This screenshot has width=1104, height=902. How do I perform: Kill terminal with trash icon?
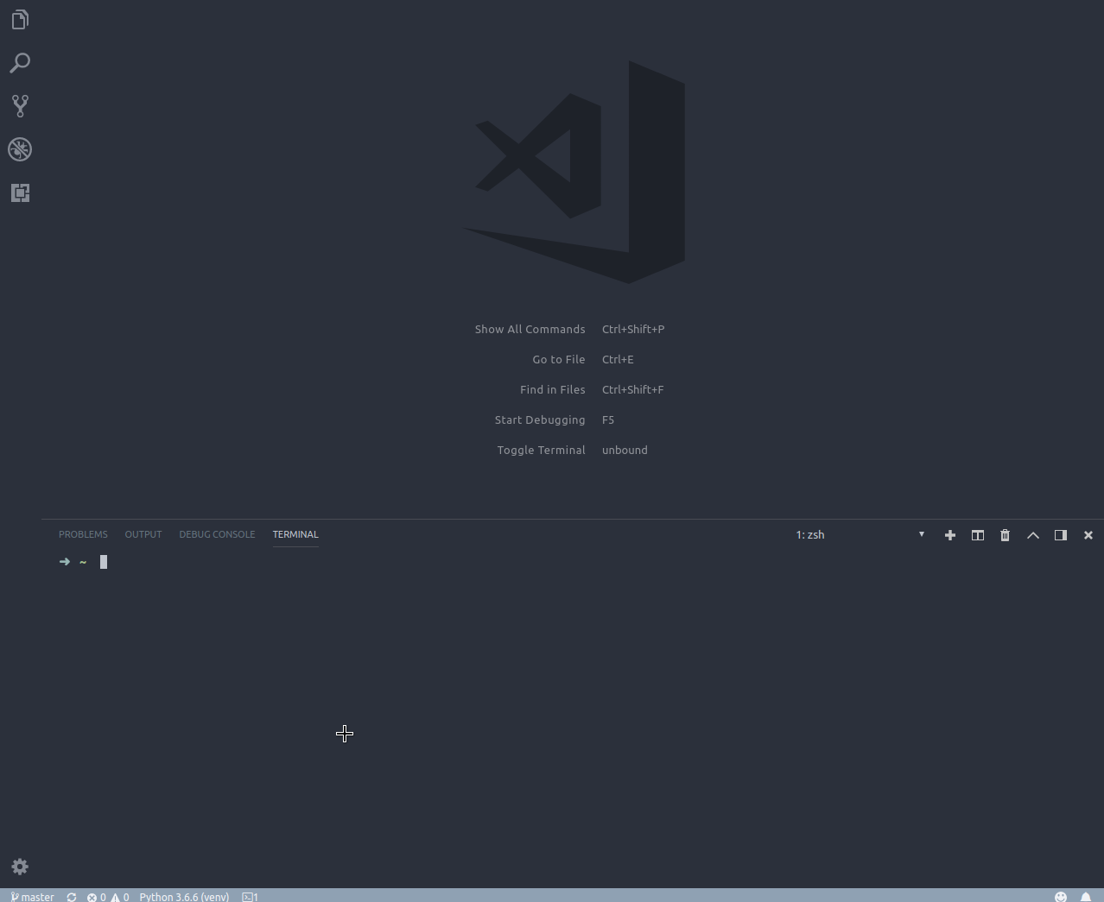(x=1005, y=535)
